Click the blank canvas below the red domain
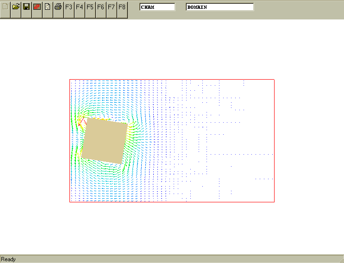 [x=171, y=227]
